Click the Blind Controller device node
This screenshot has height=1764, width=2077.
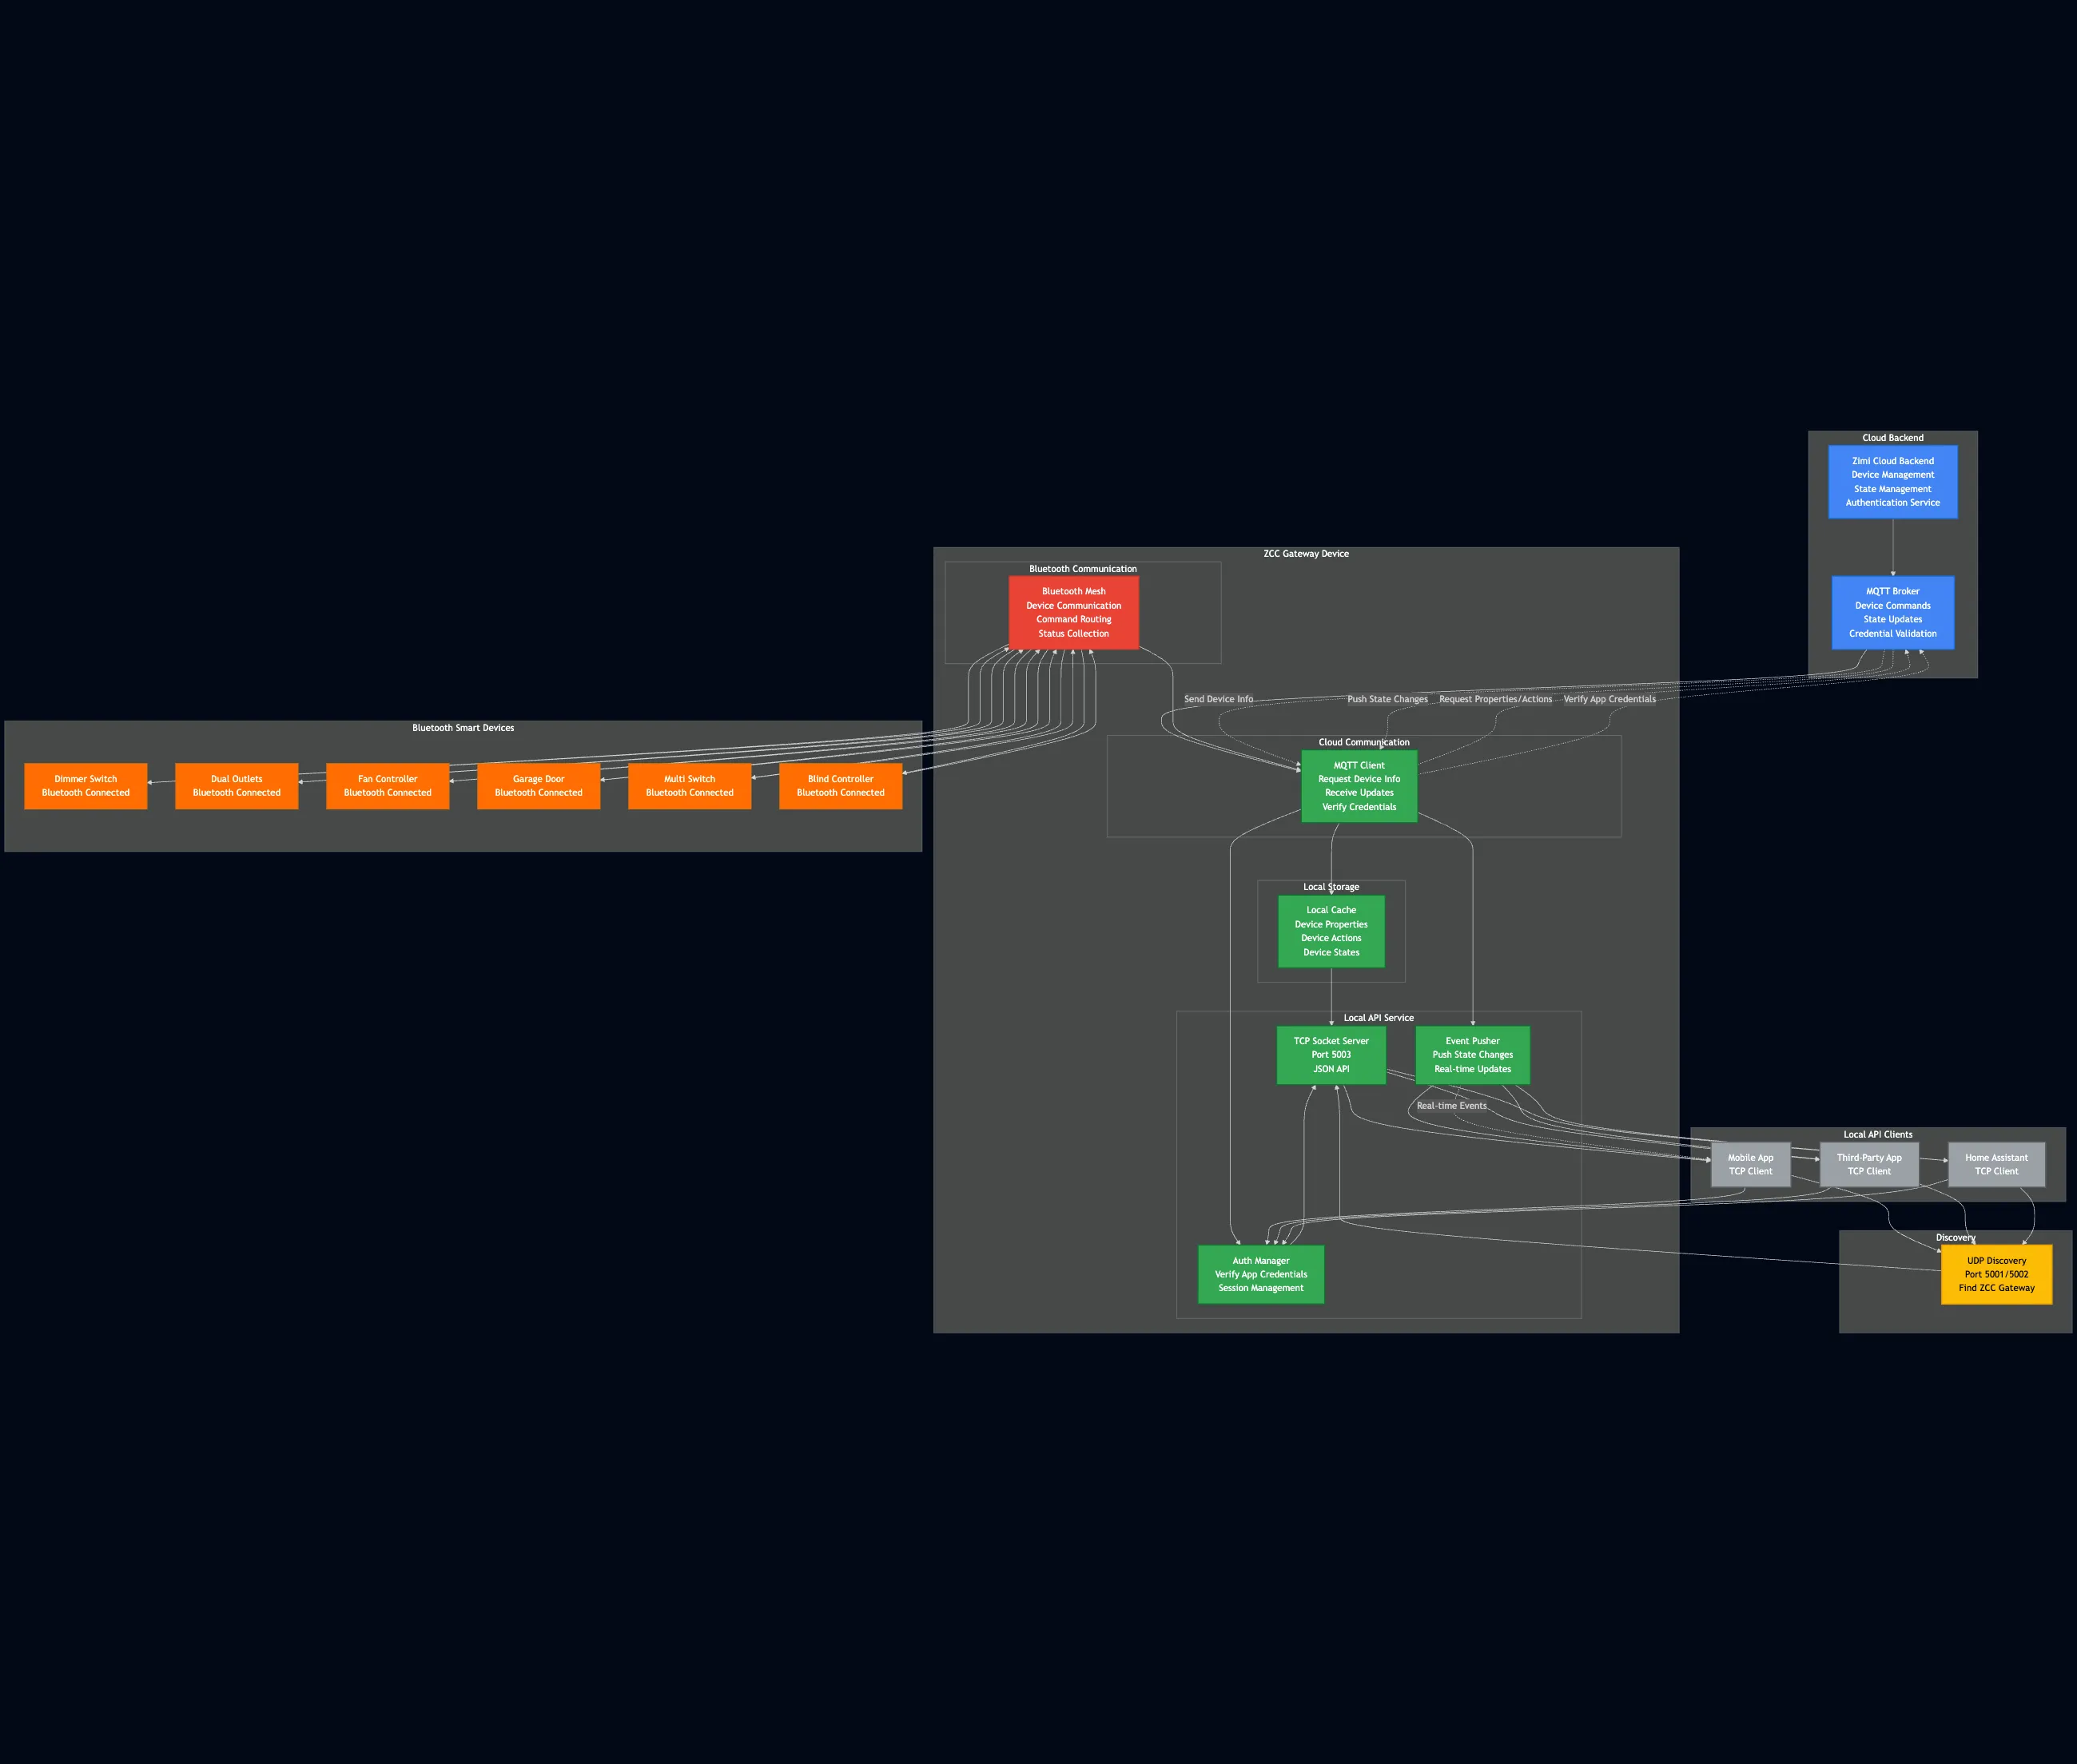pyautogui.click(x=839, y=785)
